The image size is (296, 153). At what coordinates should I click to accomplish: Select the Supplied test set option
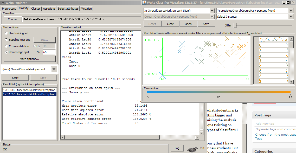click(17, 40)
